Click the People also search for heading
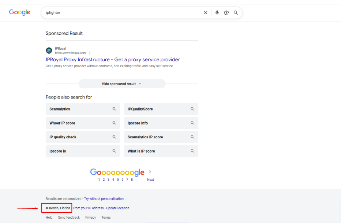Viewport: 341px width, 223px height. (x=69, y=97)
